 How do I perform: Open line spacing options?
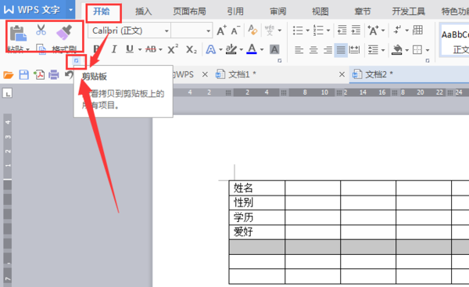pyautogui.click(x=373, y=50)
